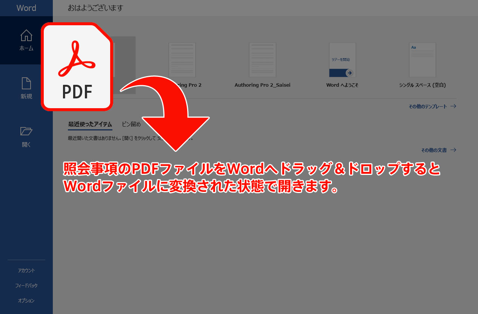478x314 pixels.
Task: Open フィードバック in the sidebar
Action: (x=26, y=285)
